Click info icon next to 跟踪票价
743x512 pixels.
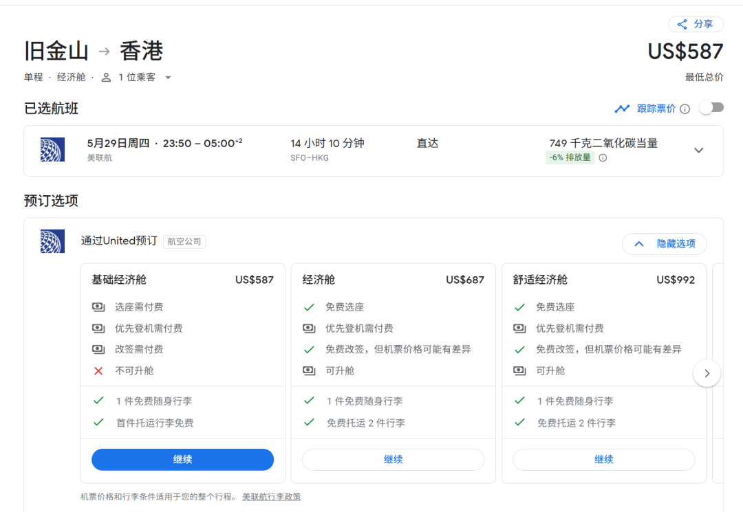[685, 109]
